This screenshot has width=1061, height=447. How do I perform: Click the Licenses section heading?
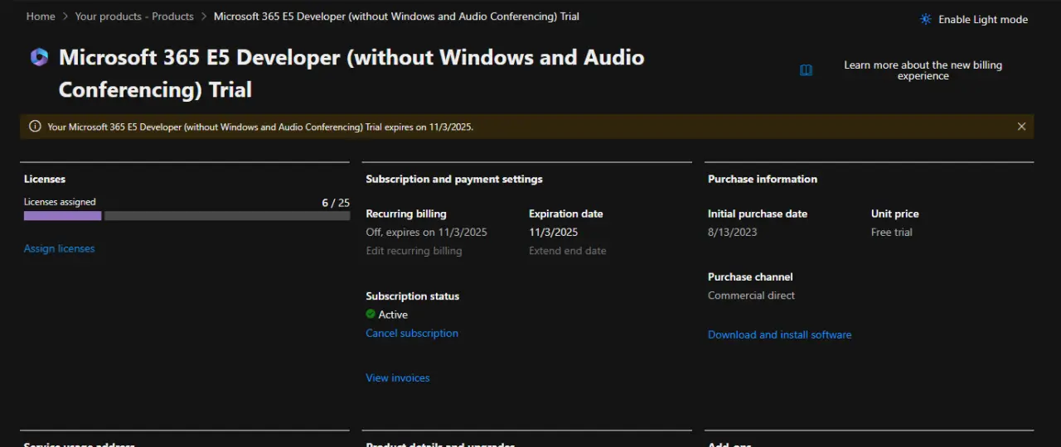45,179
